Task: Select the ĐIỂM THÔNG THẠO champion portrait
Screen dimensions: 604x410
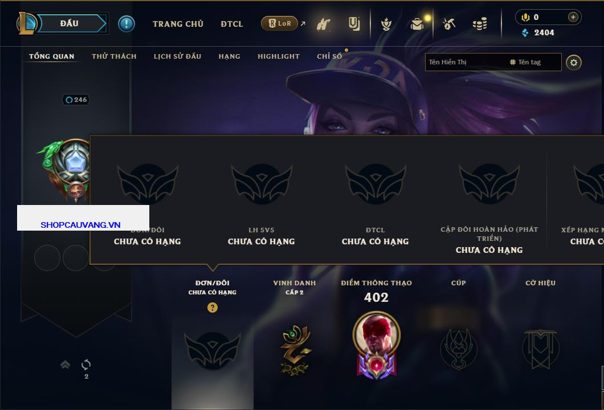Action: point(376,345)
